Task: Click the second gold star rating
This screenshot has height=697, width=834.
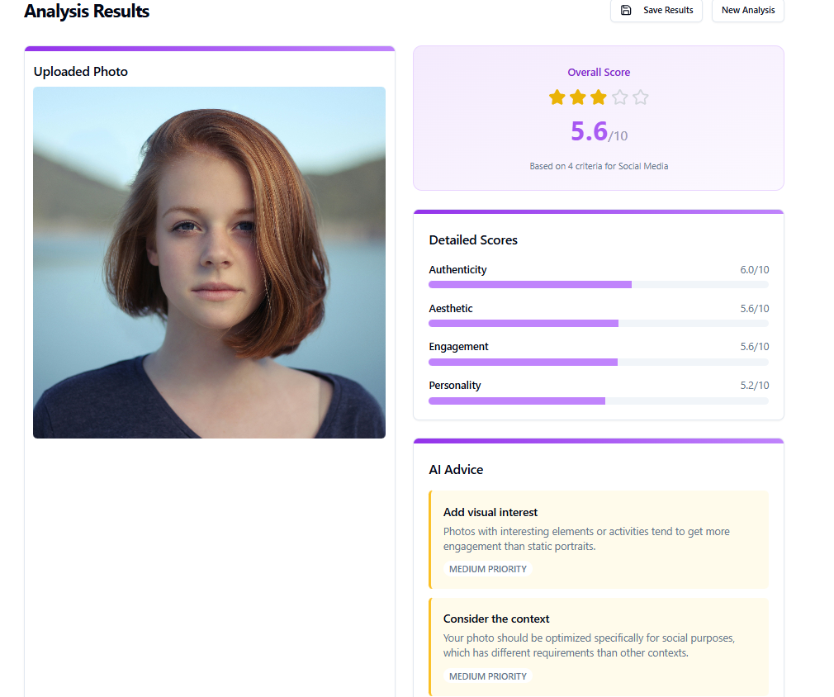Action: (578, 97)
